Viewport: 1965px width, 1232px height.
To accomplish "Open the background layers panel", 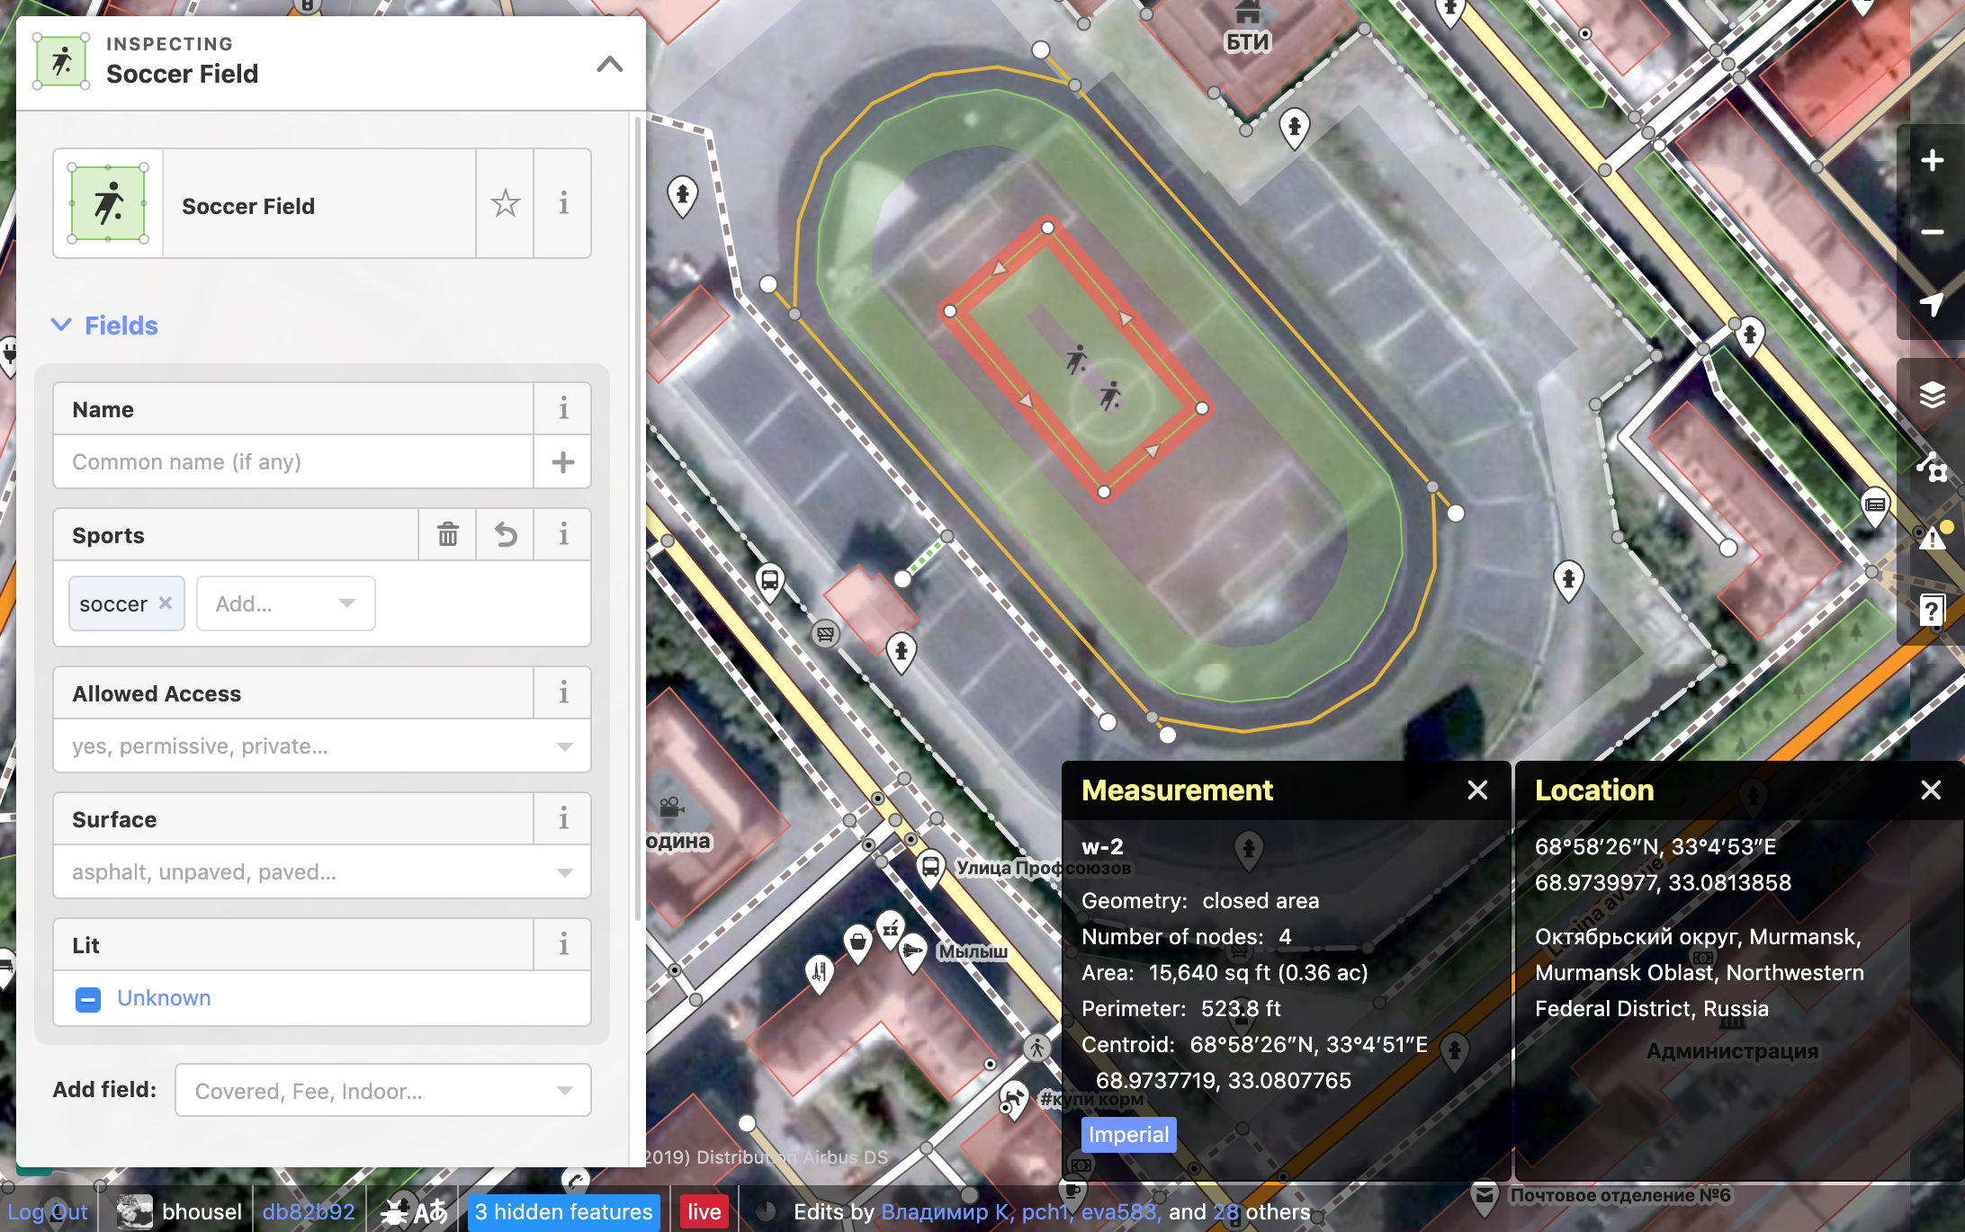I will [x=1932, y=395].
